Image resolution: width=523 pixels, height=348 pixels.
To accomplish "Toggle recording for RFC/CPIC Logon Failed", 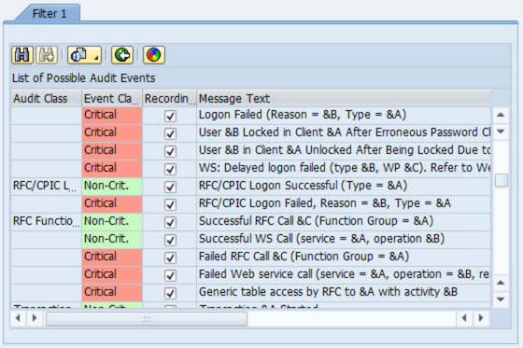I will tap(170, 204).
